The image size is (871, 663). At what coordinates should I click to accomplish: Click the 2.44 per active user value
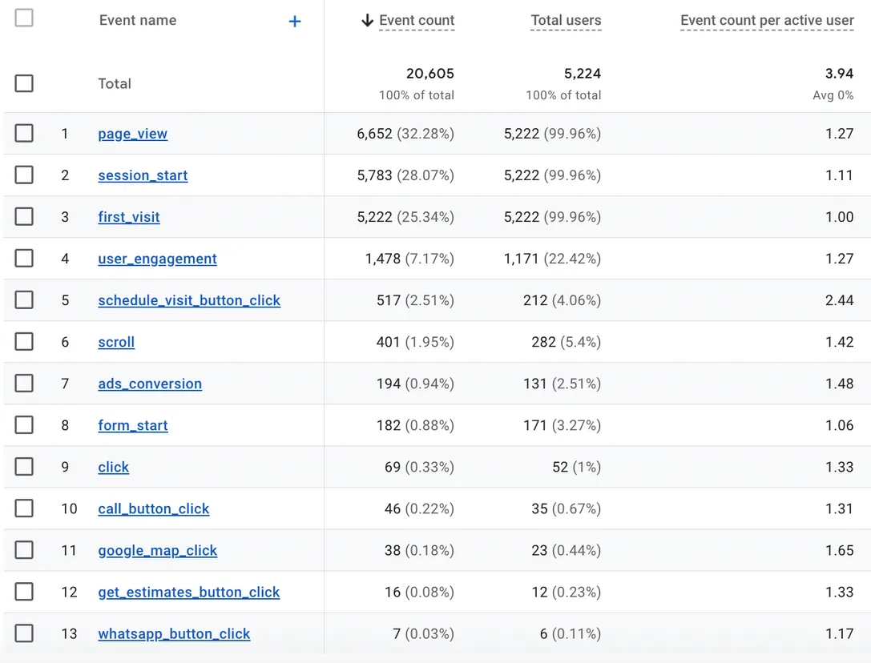click(839, 300)
